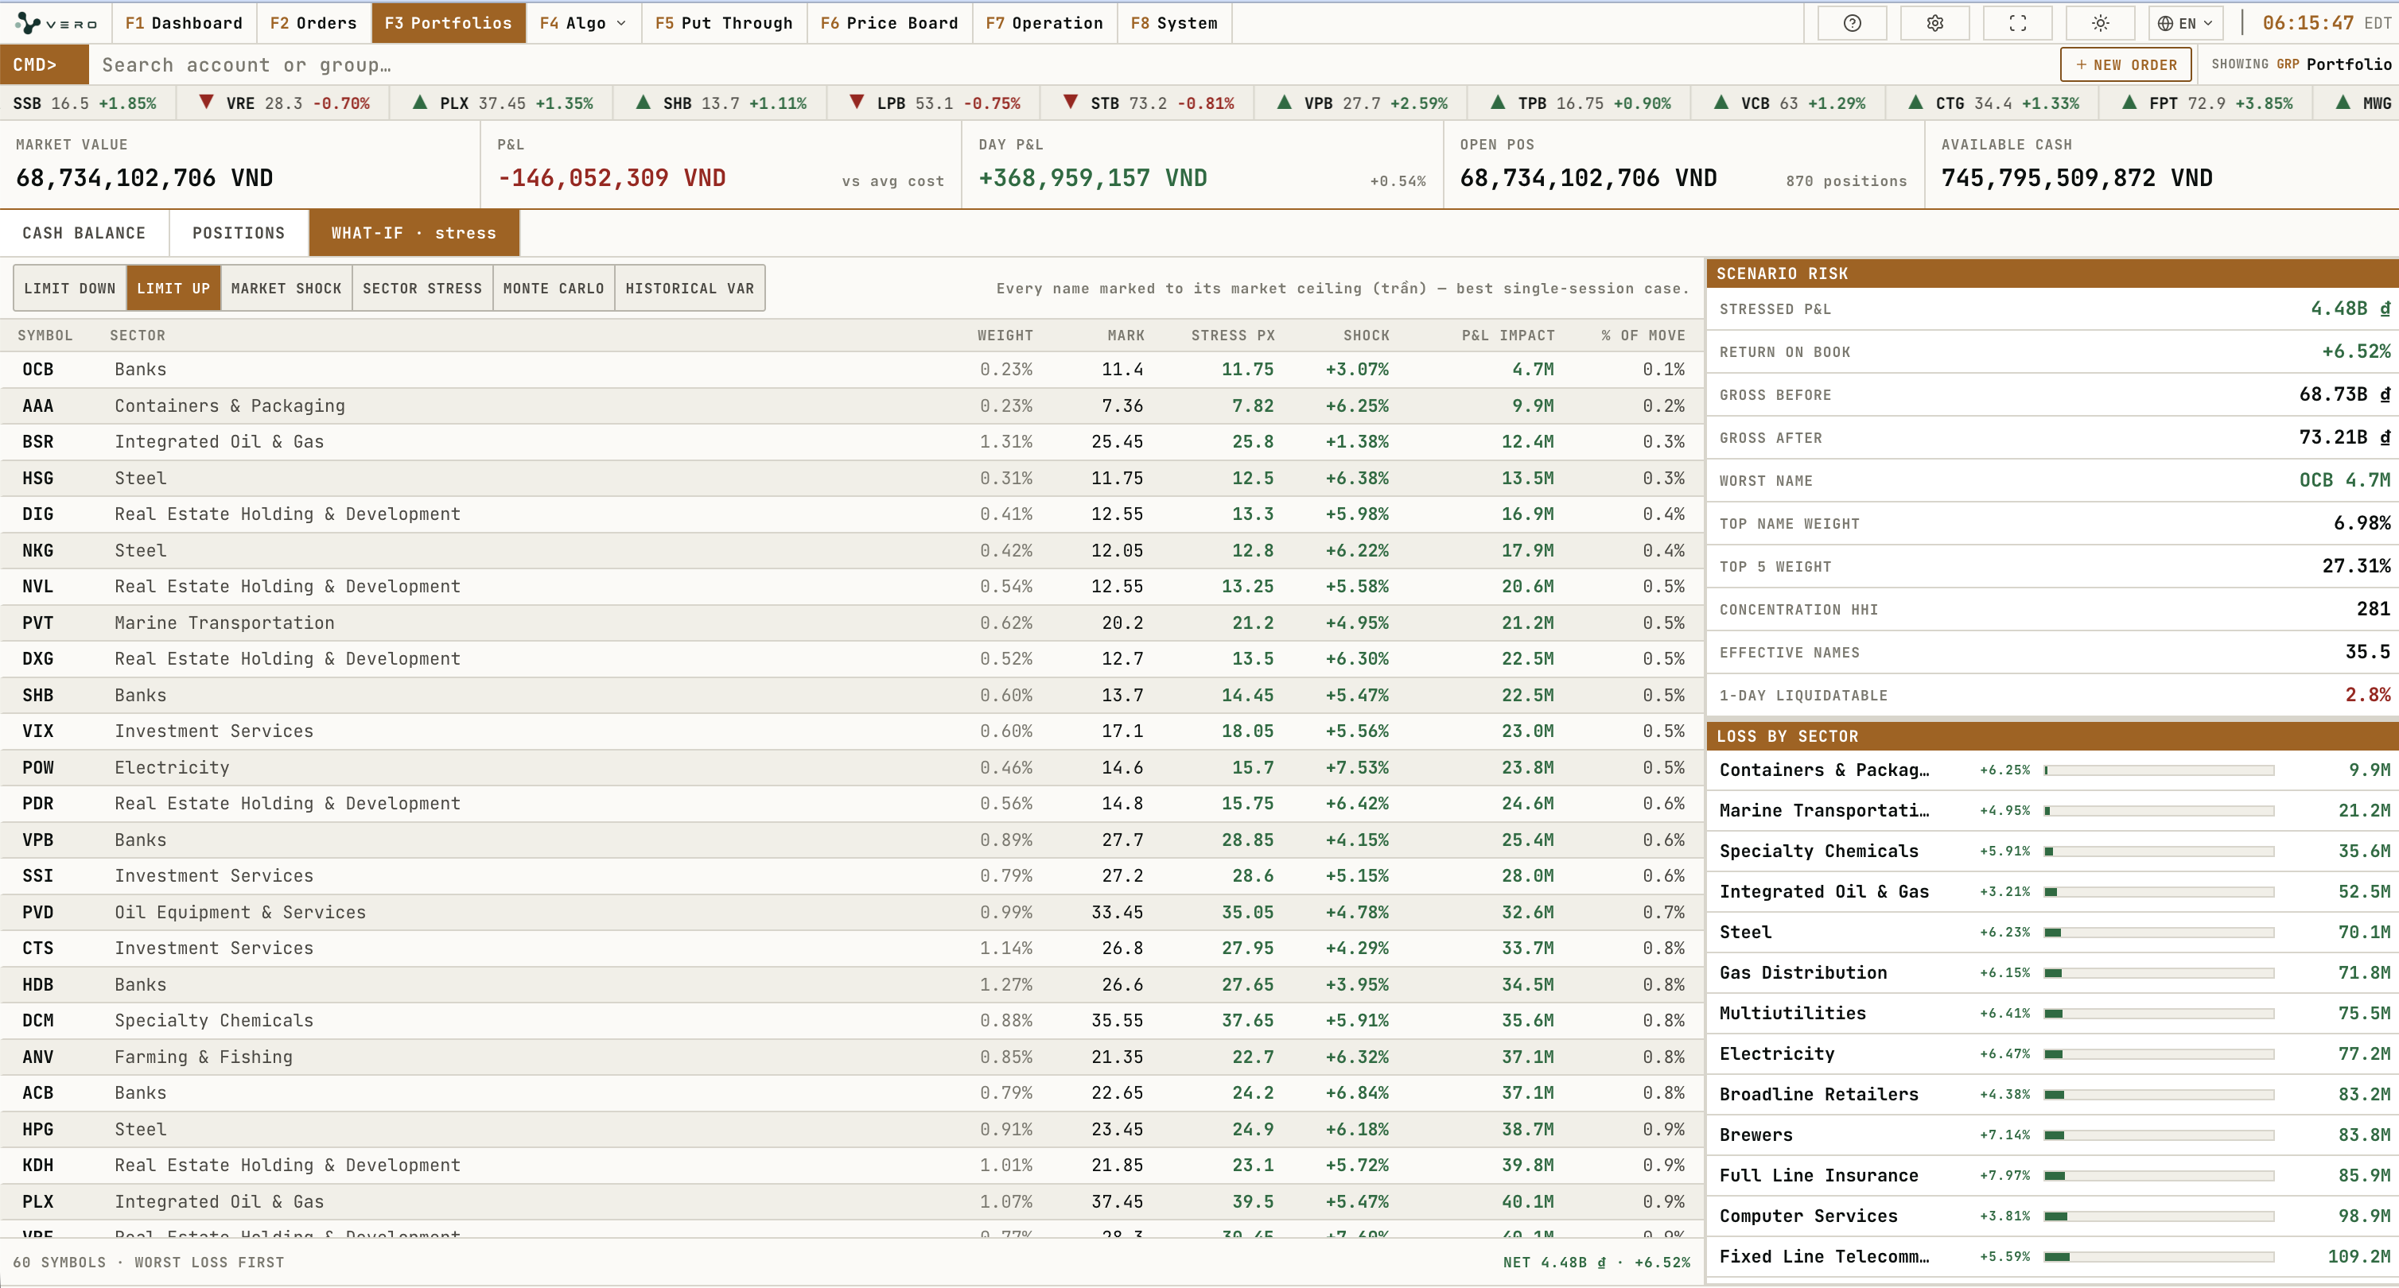Click the PLX up-arrow ticker icon

tap(420, 103)
